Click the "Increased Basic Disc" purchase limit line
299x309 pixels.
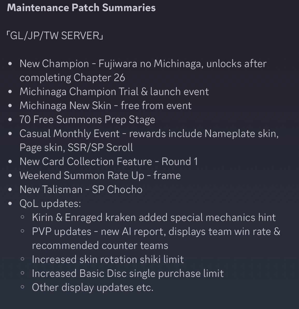pos(128,274)
